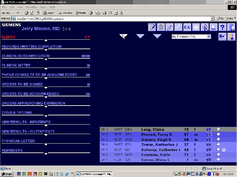Viewport: 237px width, 177px height.
Task: Open the magnifying glass patient search icon
Action: (205, 27)
